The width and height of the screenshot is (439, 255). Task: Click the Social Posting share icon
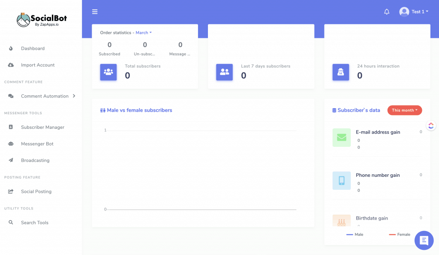(x=11, y=191)
